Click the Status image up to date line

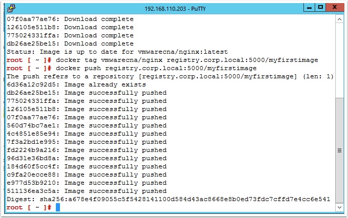coord(117,52)
